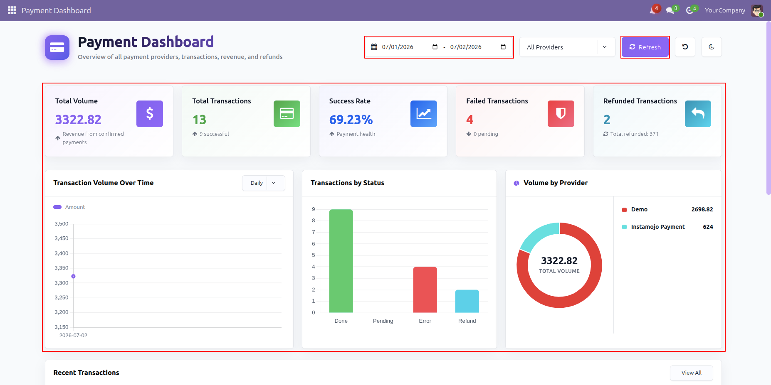Open the activities clock icon
Viewport: 771px width, 385px height.
690,10
